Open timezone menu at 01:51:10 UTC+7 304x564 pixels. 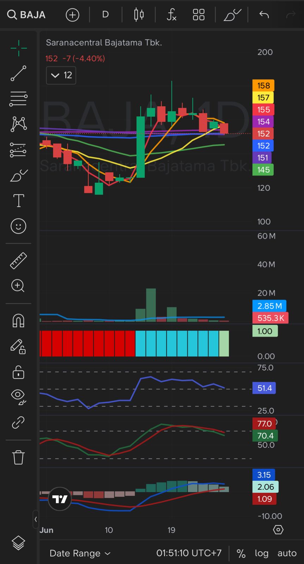(189, 553)
